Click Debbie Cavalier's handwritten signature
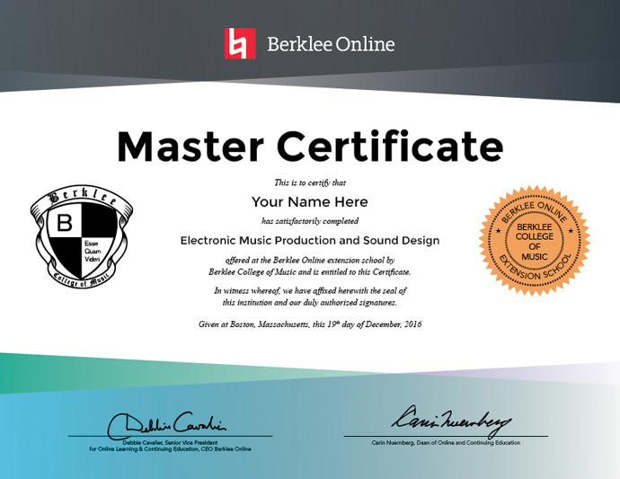Screen dimensions: 620x479 [x=167, y=426]
